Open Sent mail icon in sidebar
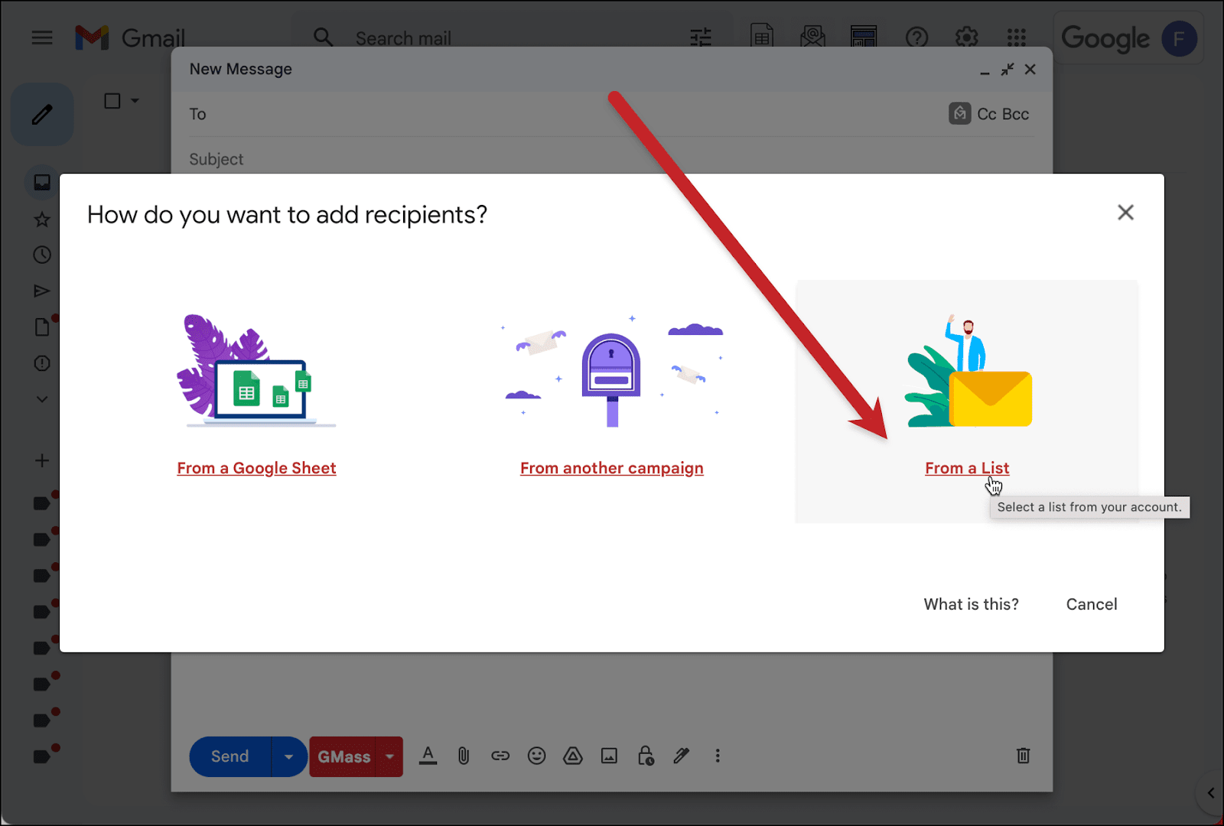1224x826 pixels. pos(42,291)
